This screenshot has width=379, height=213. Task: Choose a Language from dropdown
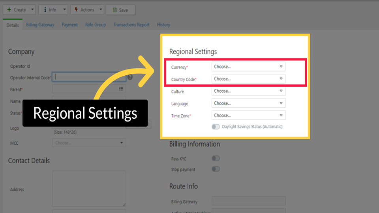248,103
